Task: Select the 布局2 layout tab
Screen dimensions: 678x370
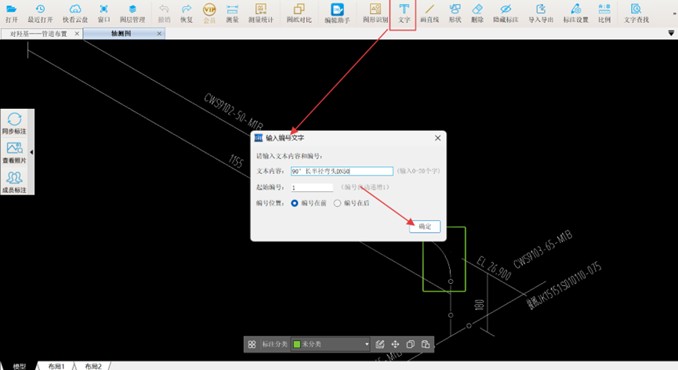Action: [93, 366]
